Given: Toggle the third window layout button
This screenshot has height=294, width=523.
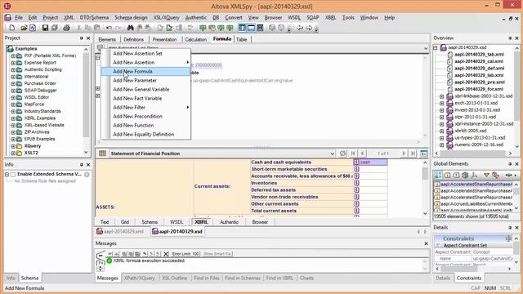Looking at the screenshot, I should click(260, 28).
